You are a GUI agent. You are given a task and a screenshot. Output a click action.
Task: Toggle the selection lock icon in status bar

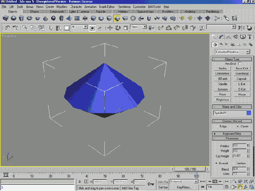pos(80,182)
